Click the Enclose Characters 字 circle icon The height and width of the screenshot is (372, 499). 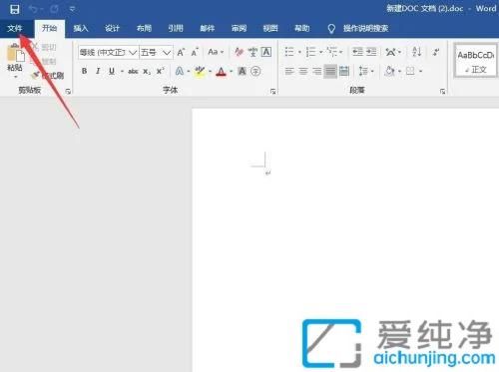(255, 71)
